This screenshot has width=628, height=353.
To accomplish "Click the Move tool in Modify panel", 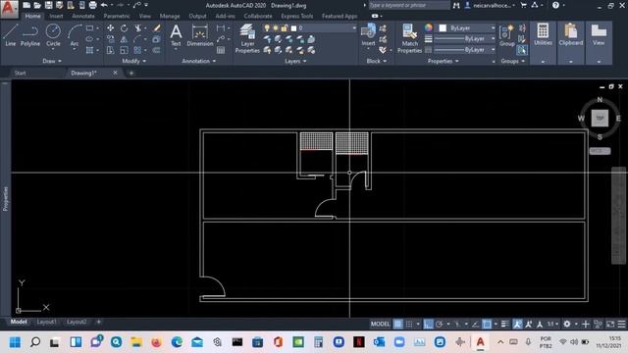I will tap(110, 28).
